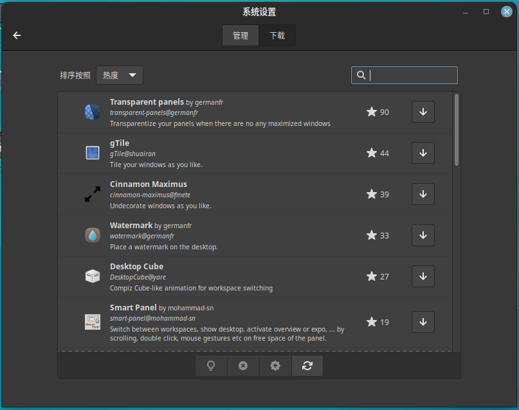The image size is (519, 410).
Task: Click the gear icon in bottom toolbar
Action: click(275, 366)
